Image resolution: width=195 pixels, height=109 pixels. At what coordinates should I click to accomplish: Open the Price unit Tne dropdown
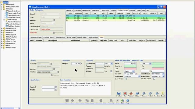pyautogui.click(x=150, y=64)
